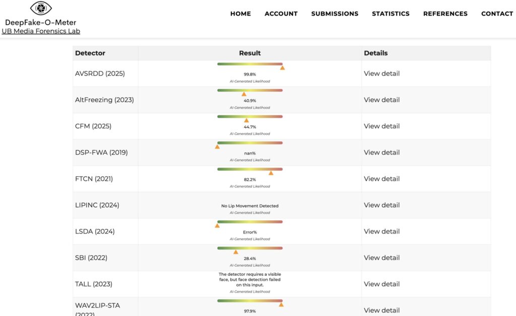
Task: View detail for the LSDA (2024) detector
Action: pyautogui.click(x=381, y=231)
